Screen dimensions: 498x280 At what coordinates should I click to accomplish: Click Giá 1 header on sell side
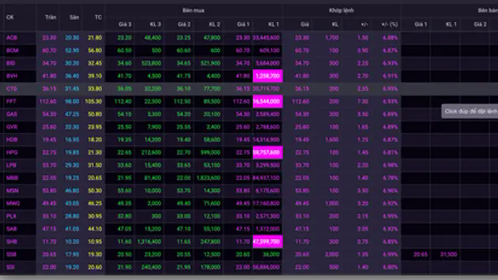pos(421,25)
